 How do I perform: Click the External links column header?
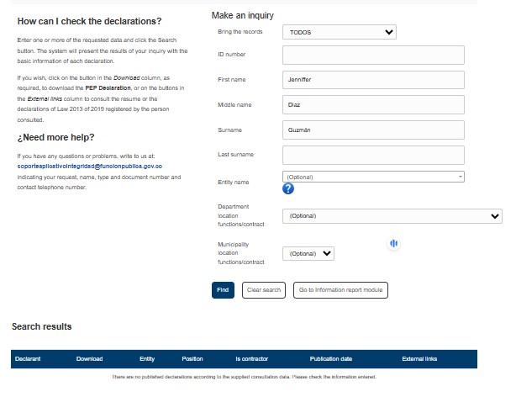click(x=419, y=359)
